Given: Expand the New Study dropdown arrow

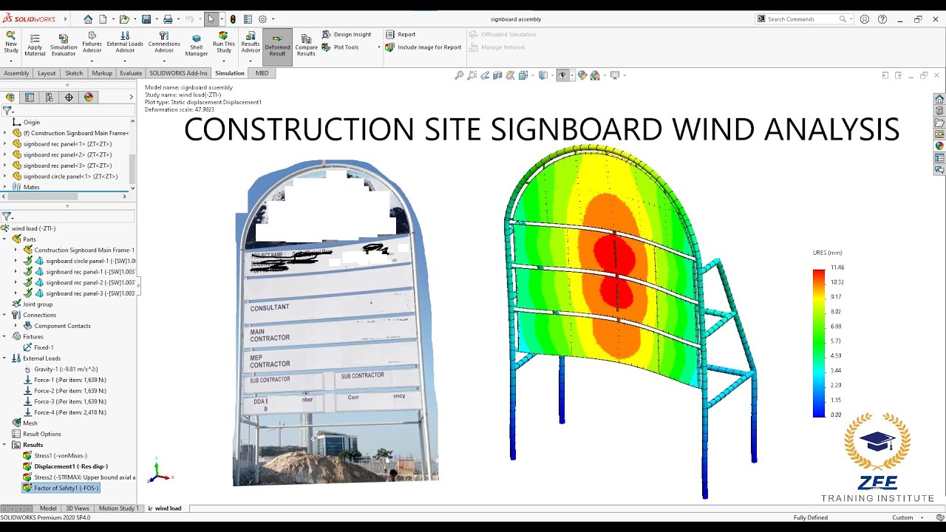Looking at the screenshot, I should [x=11, y=61].
